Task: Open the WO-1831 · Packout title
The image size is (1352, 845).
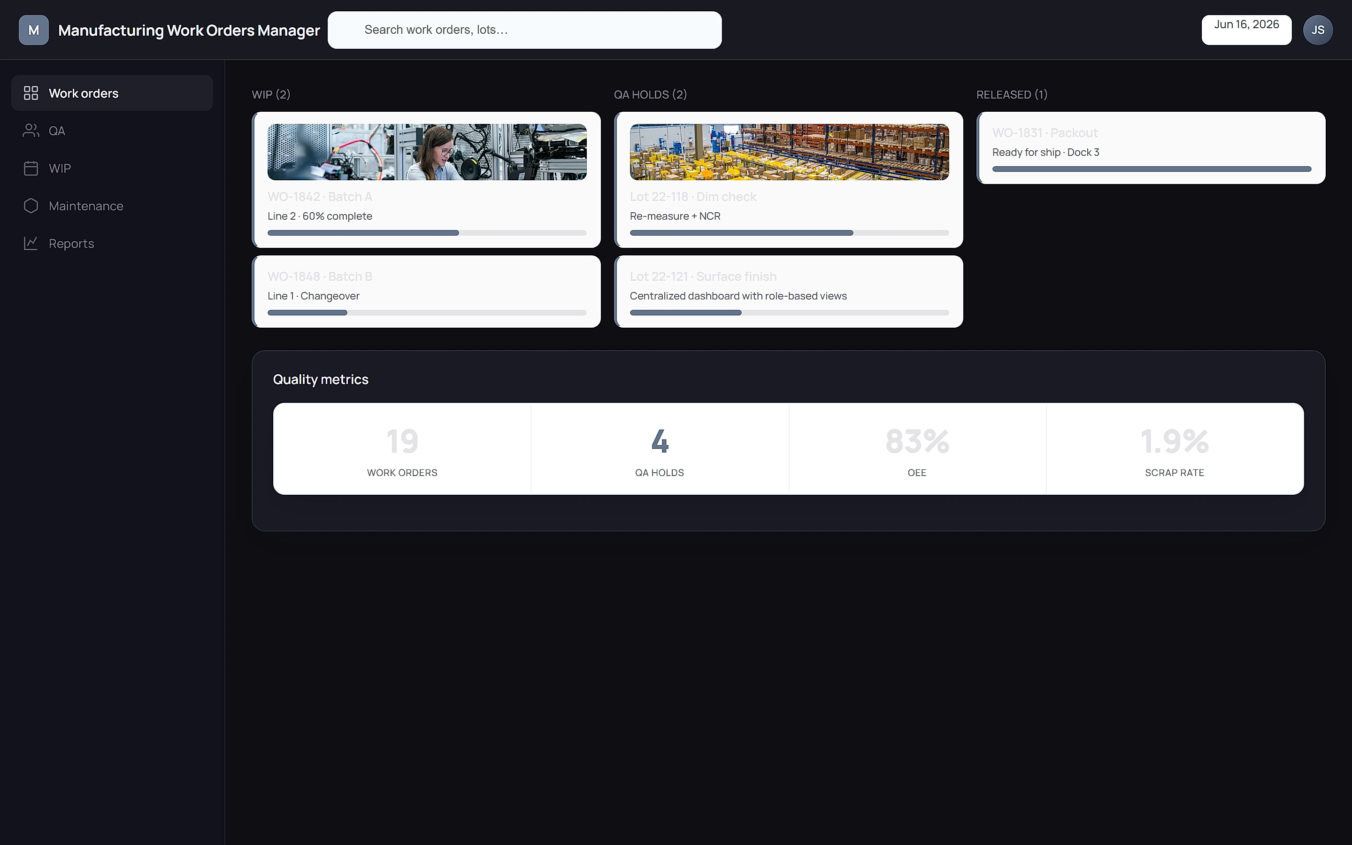Action: [1045, 133]
